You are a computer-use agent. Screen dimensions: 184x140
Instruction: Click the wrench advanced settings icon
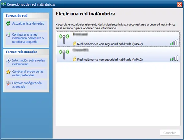coord(8,83)
